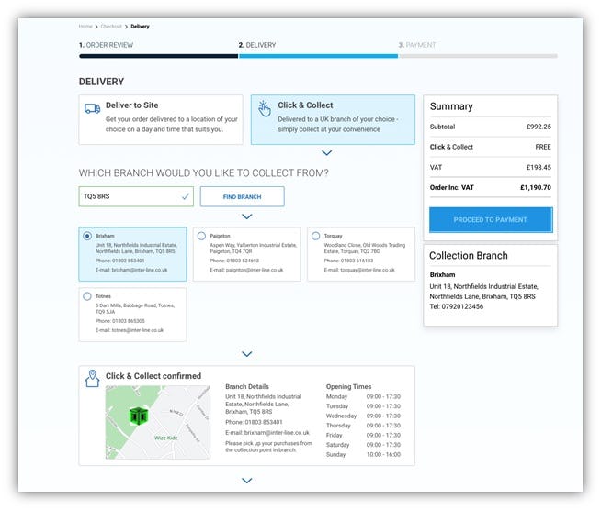Click chevron below Find Branch button
This screenshot has width=601, height=510.
tap(247, 216)
